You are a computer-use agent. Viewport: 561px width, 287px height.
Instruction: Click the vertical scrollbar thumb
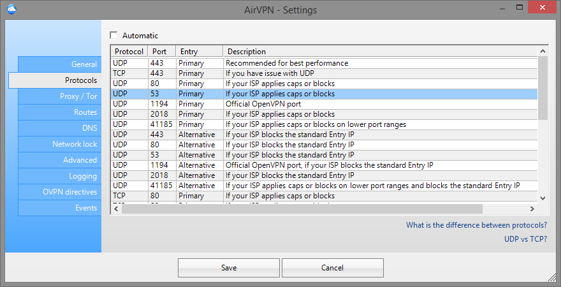pyautogui.click(x=543, y=88)
